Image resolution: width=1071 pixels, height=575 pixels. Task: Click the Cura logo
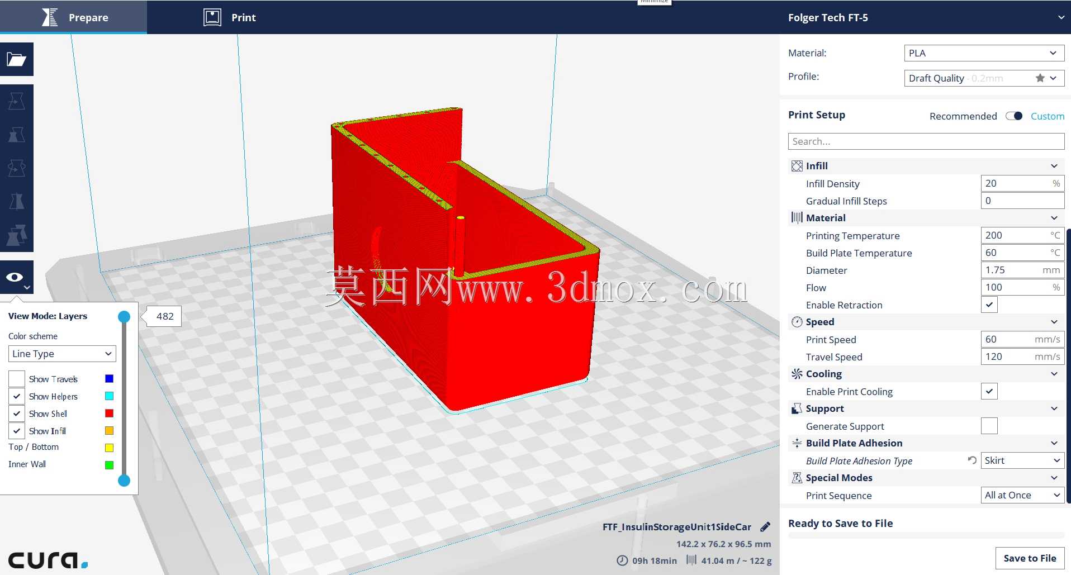click(x=48, y=560)
